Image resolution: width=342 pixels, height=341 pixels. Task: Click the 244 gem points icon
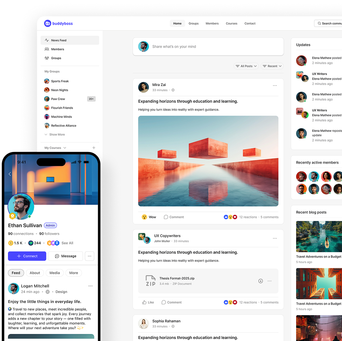click(x=31, y=243)
